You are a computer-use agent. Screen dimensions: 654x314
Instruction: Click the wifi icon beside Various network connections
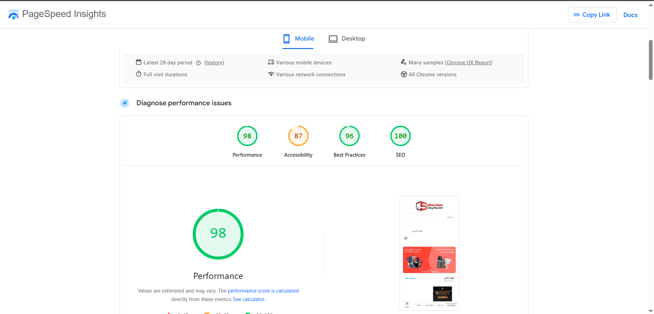[x=271, y=74]
